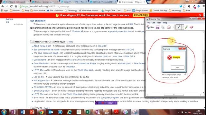
Task: Open the PC LOAD LETTER link
Action: 42,87
